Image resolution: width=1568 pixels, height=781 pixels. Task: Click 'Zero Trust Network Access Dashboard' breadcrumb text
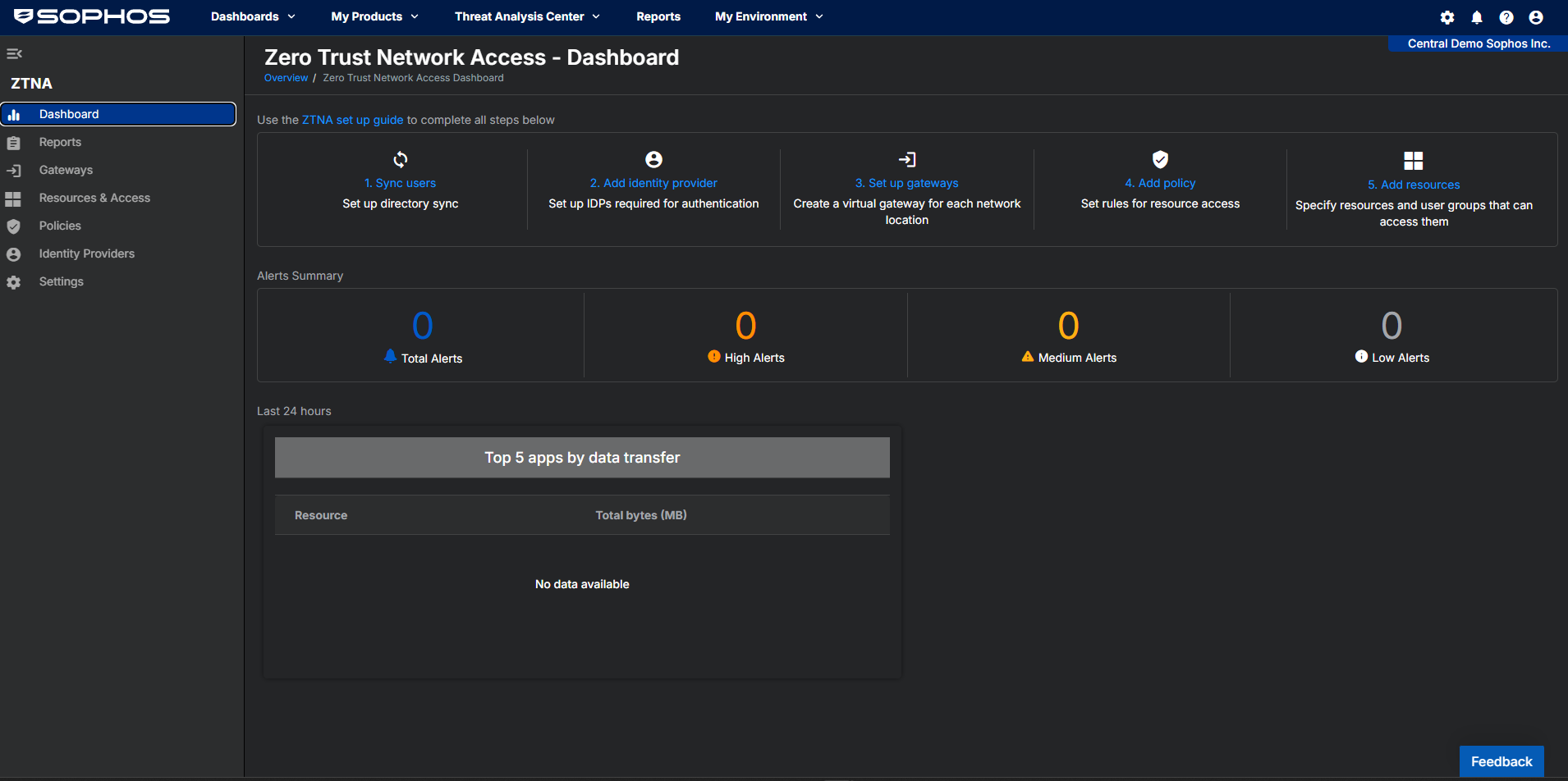(413, 78)
